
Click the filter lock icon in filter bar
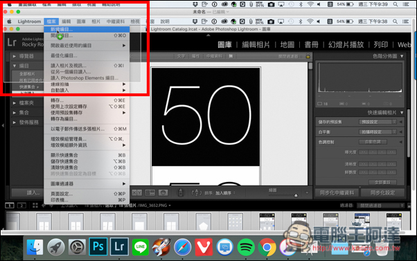point(308,56)
